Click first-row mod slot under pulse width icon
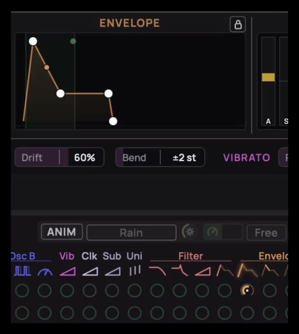Screen dimensions: 299x334 pyautogui.click(x=22, y=290)
